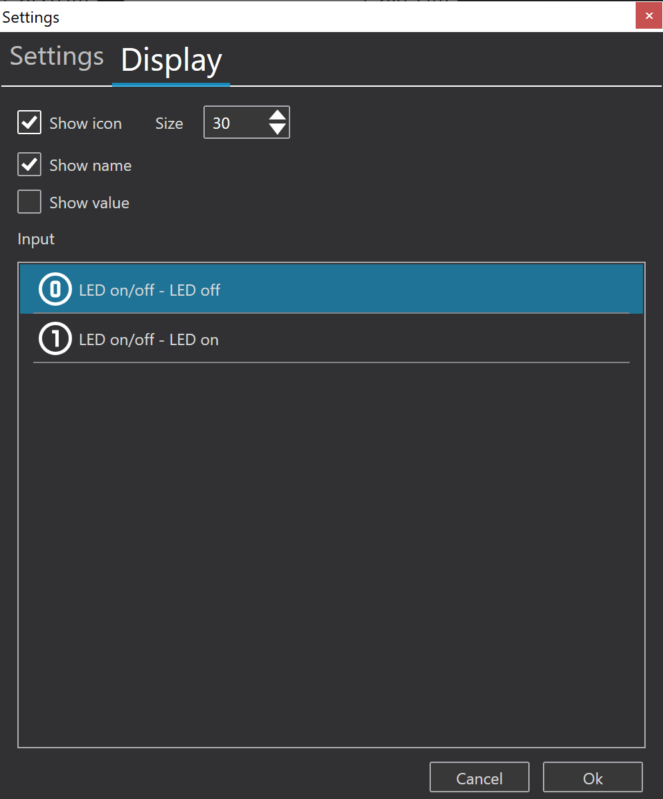Click the circled 1 icon for LED on
Viewport: 663px width, 799px height.
coord(55,339)
